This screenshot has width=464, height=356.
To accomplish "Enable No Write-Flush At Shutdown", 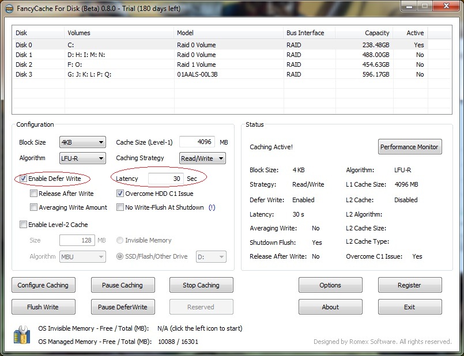I will tap(120, 207).
